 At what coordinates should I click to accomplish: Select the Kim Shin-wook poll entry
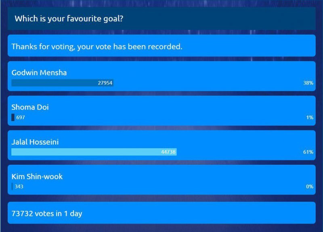click(x=161, y=180)
